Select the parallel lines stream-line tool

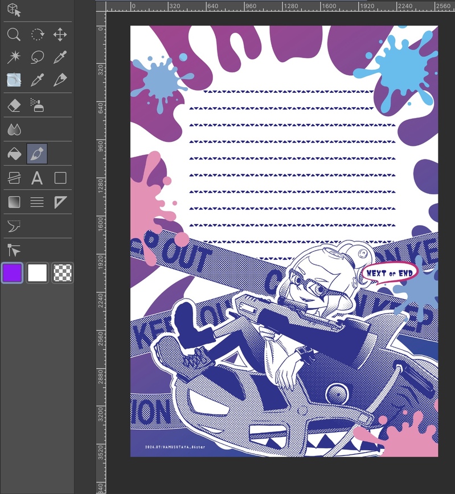pyautogui.click(x=37, y=202)
